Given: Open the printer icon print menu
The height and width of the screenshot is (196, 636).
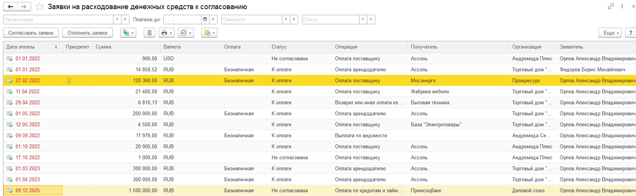Looking at the screenshot, I should click(x=167, y=33).
